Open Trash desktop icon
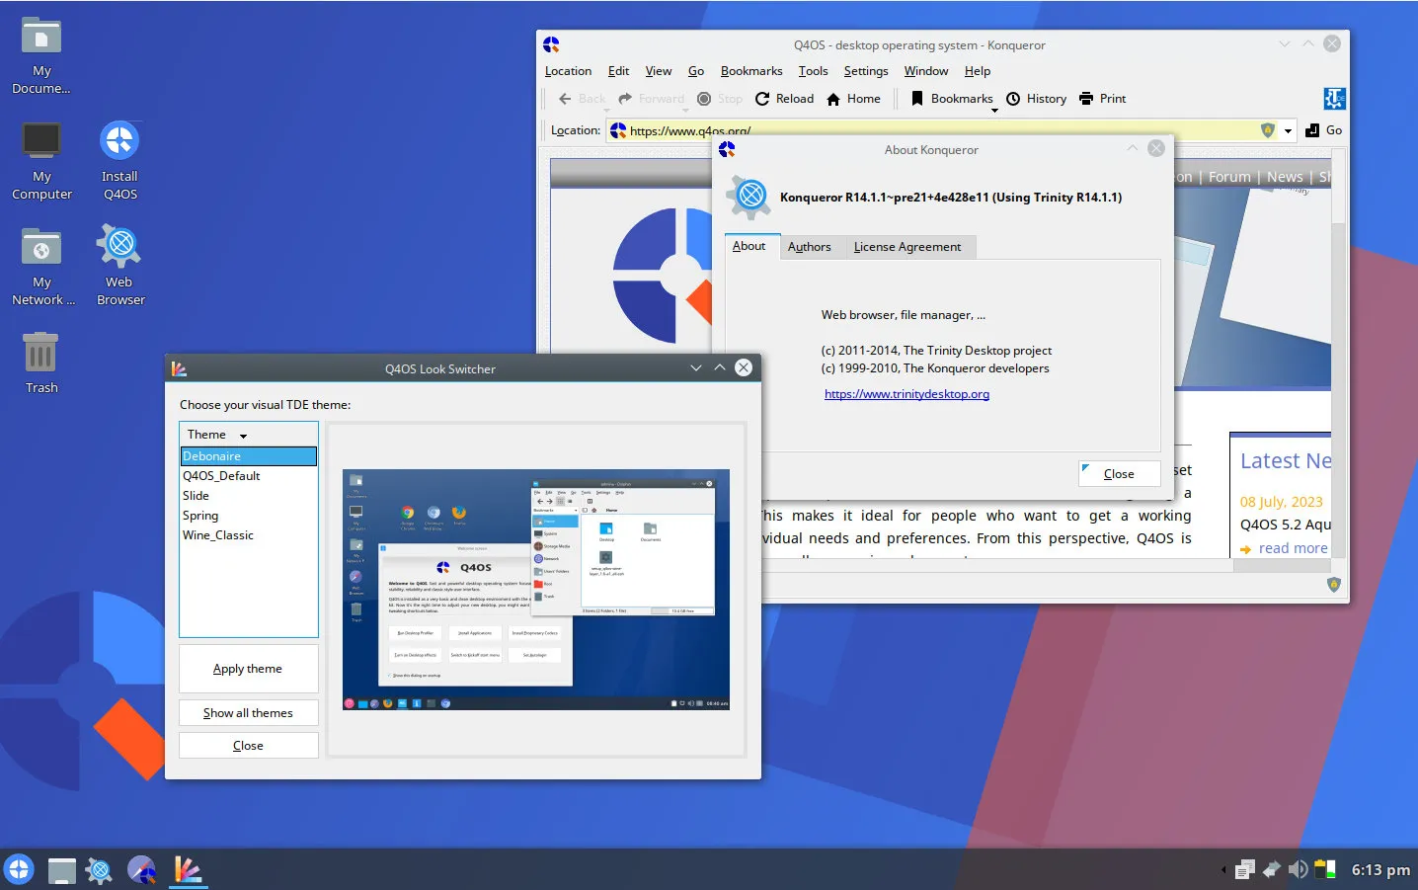The height and width of the screenshot is (890, 1418). pos(41,363)
